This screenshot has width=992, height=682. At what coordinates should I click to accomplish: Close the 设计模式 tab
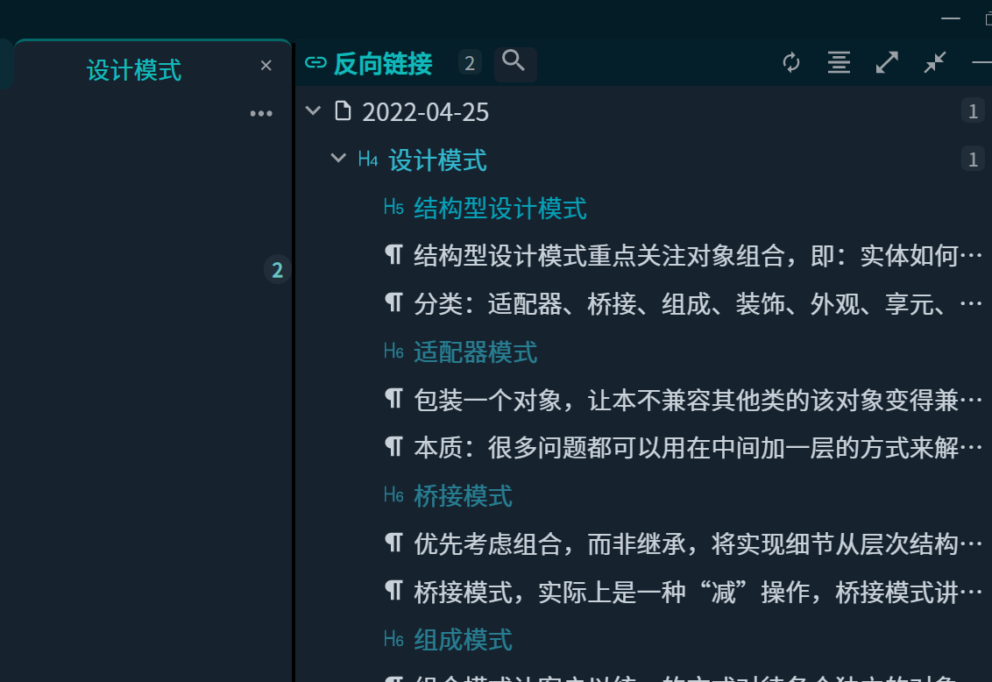coord(266,66)
